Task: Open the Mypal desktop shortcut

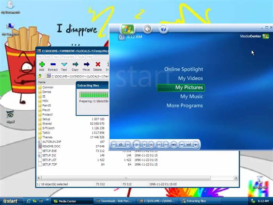Action: (x=10, y=117)
